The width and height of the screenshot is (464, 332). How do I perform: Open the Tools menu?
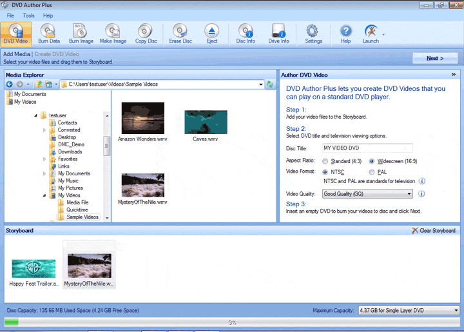pos(29,15)
